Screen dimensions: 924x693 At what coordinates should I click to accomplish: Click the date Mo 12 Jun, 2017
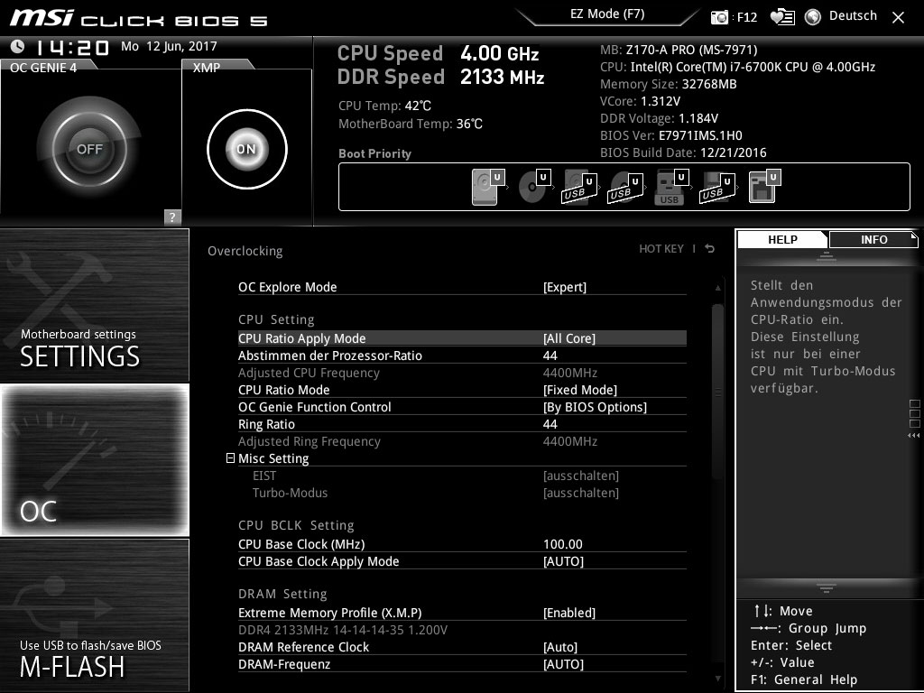[169, 46]
